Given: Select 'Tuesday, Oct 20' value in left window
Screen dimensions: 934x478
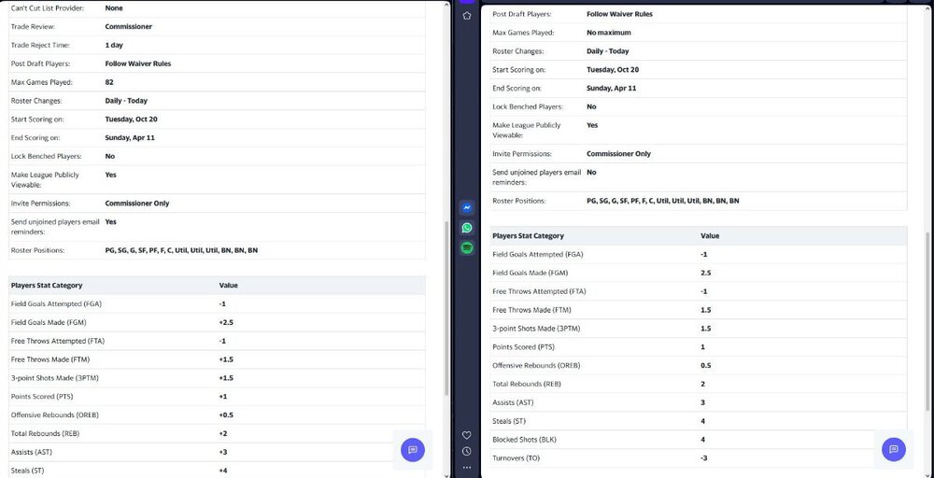Looking at the screenshot, I should [x=131, y=119].
